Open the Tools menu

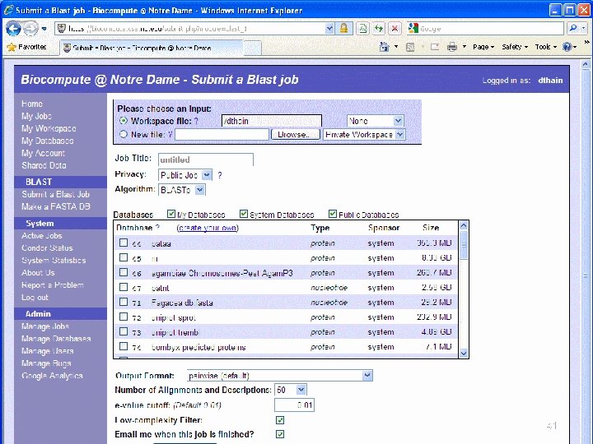546,47
